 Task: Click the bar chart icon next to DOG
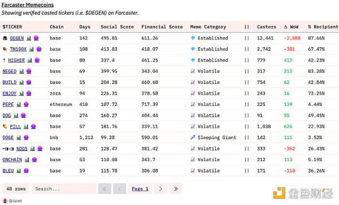tap(16, 115)
